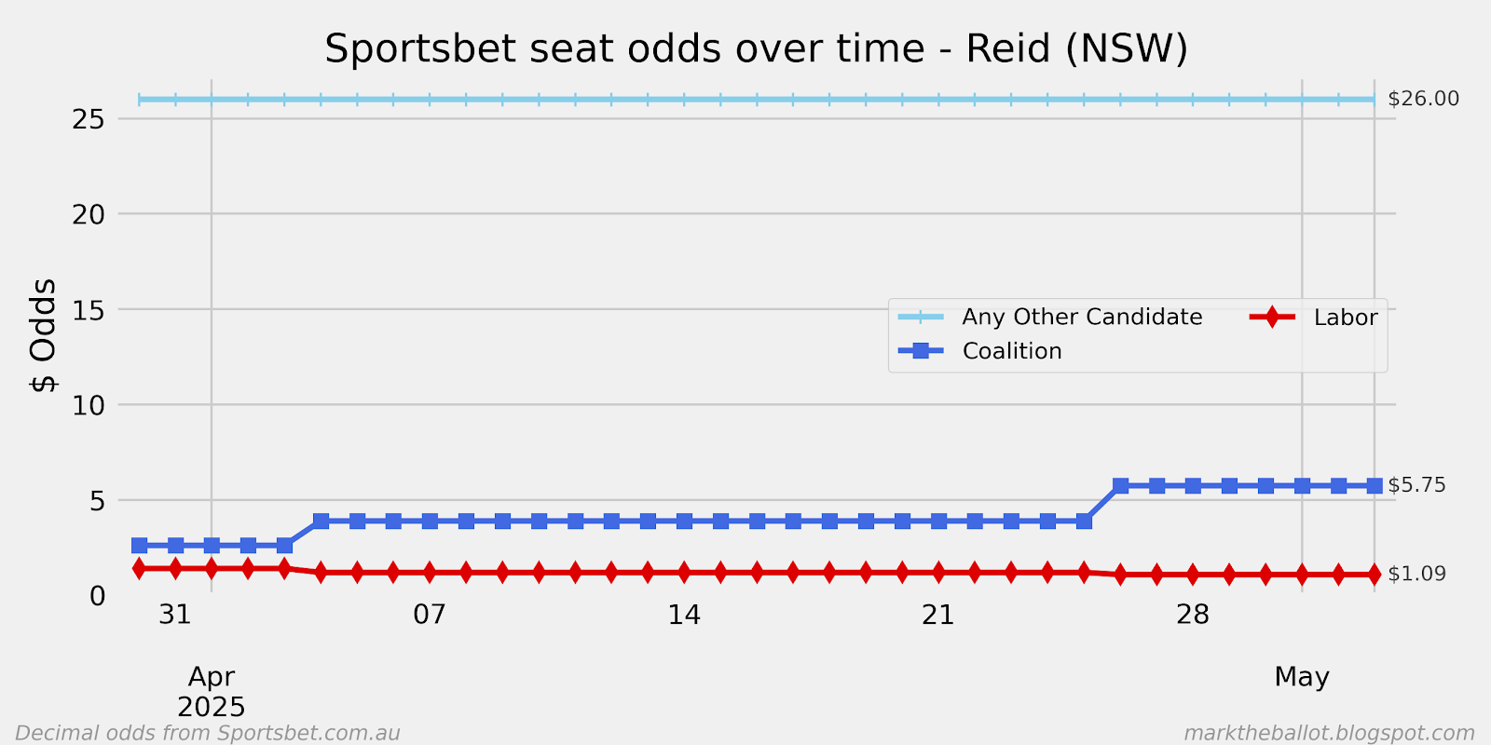Click the 31 date tick on x-axis
1491x745 pixels.
tap(175, 615)
